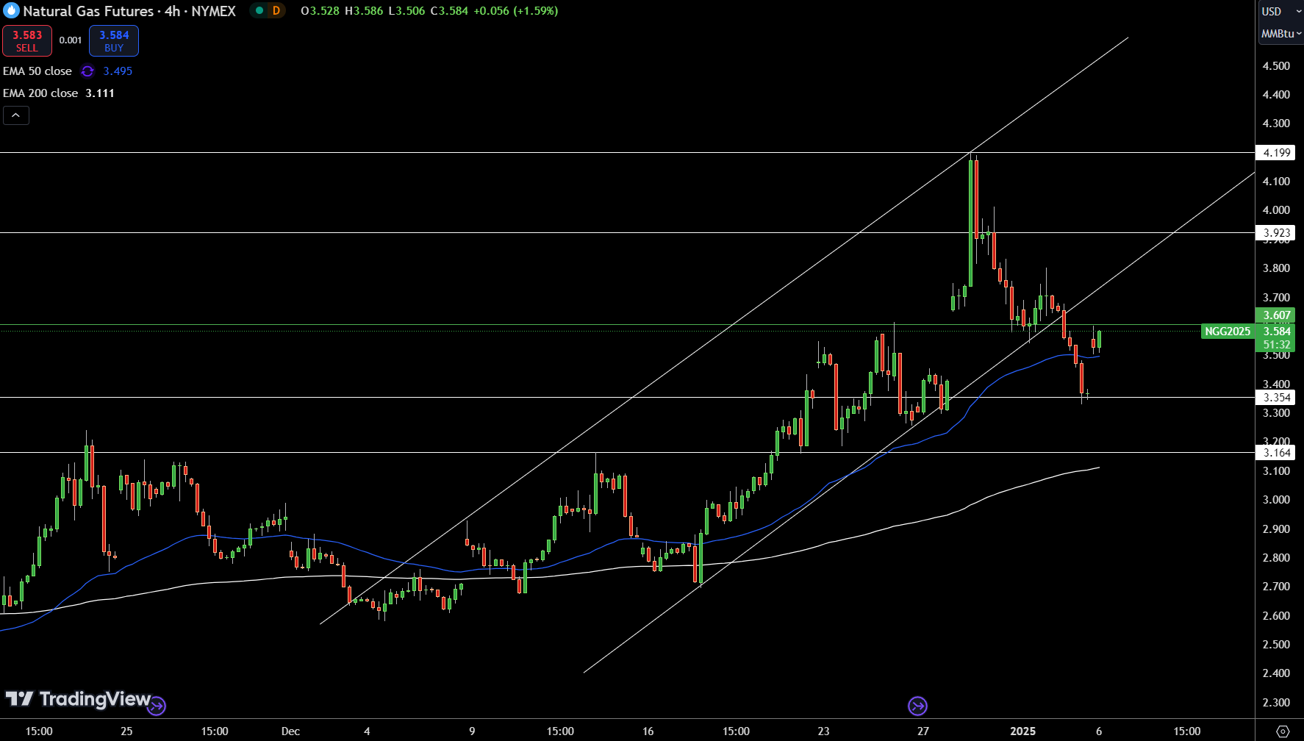Open the MMBtu unit dropdown
Viewport: 1304px width, 741px height.
click(x=1281, y=33)
